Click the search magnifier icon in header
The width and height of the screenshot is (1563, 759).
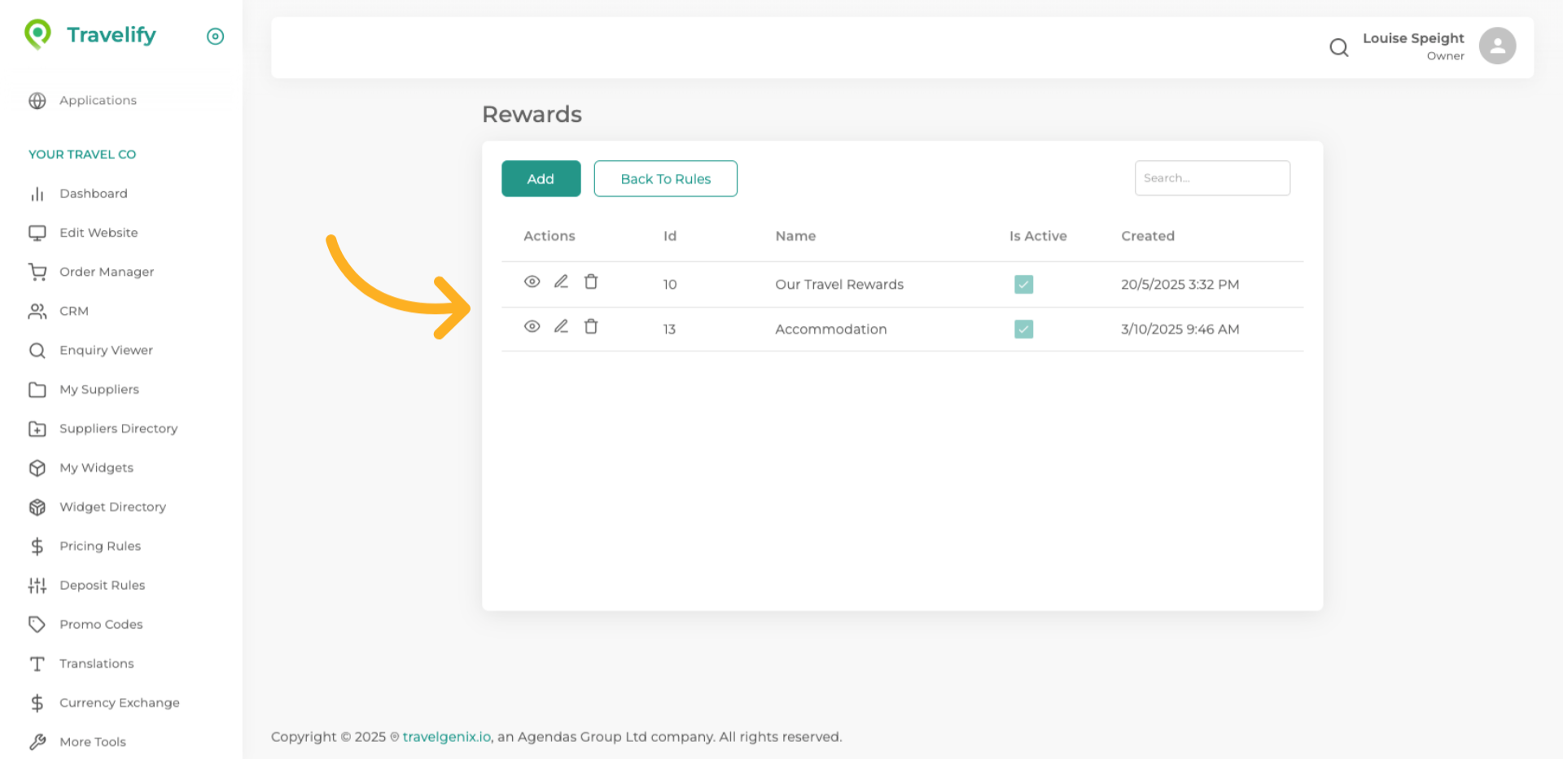pos(1338,47)
